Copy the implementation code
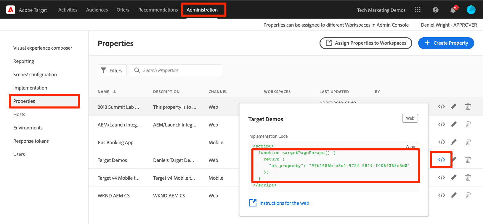The width and height of the screenshot is (483, 224). coord(410,146)
